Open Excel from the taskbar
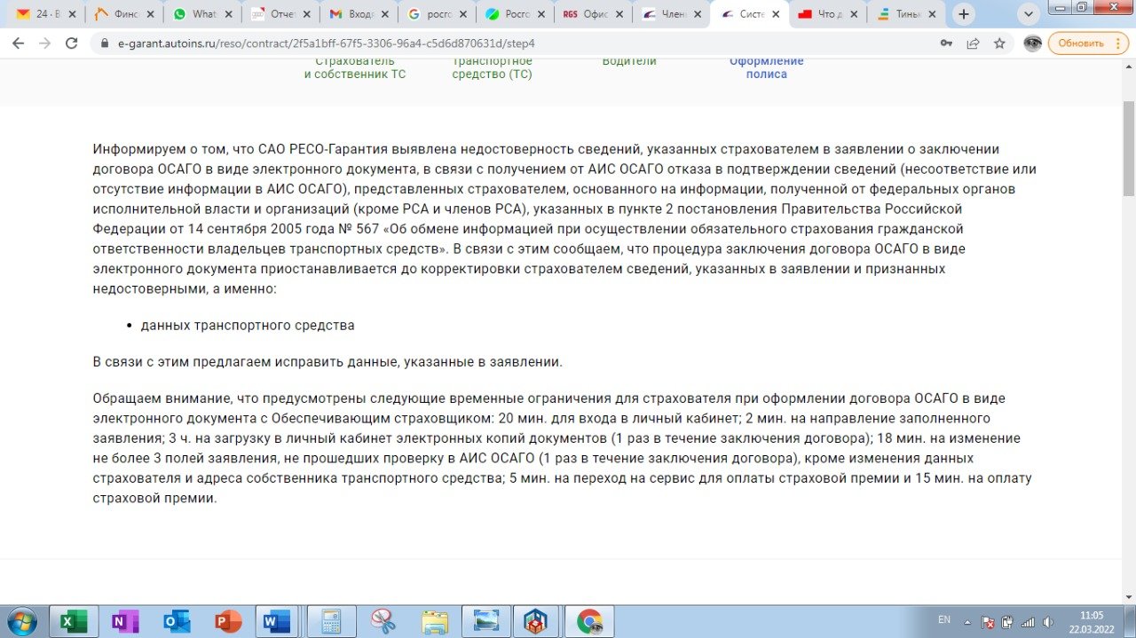 73,621
